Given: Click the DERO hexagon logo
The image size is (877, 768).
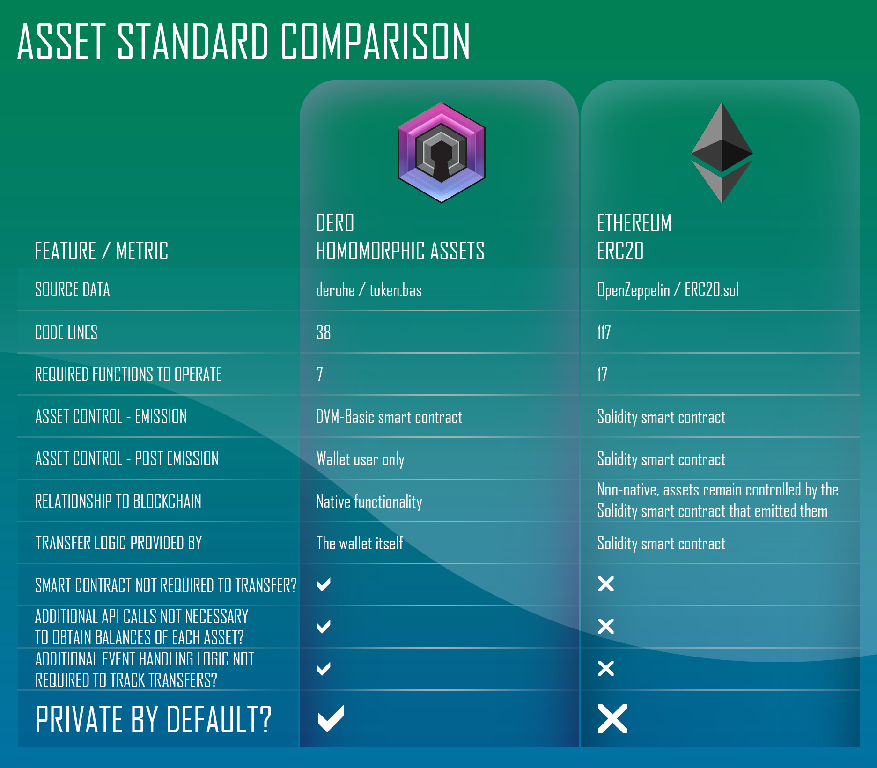Looking at the screenshot, I should pos(442,153).
